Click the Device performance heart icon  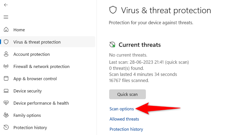[x=6, y=103]
